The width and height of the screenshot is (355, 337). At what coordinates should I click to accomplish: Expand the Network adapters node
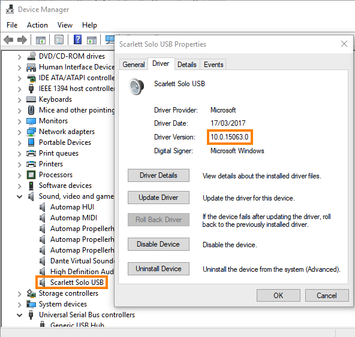[20, 132]
